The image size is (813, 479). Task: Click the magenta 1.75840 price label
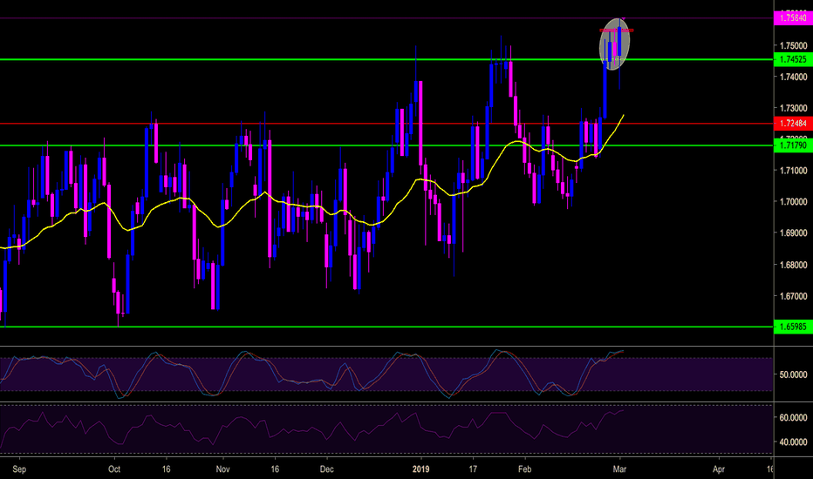point(793,18)
